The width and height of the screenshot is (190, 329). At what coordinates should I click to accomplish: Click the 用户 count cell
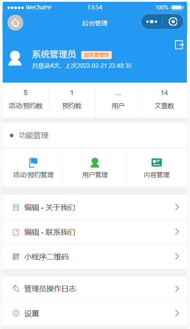click(118, 100)
